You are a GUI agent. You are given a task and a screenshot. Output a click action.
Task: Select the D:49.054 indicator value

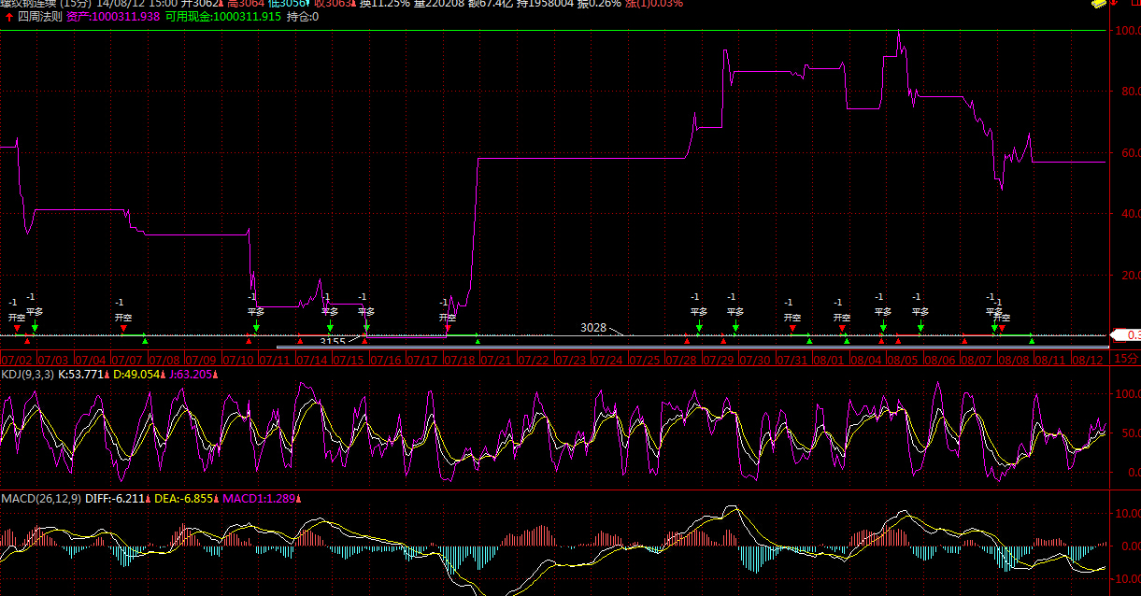click(137, 374)
